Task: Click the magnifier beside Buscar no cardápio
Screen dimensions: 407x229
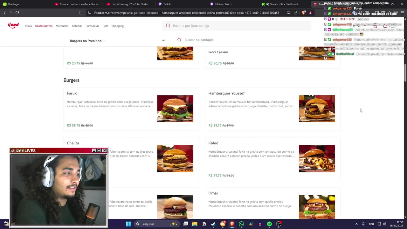Action: click(179, 40)
